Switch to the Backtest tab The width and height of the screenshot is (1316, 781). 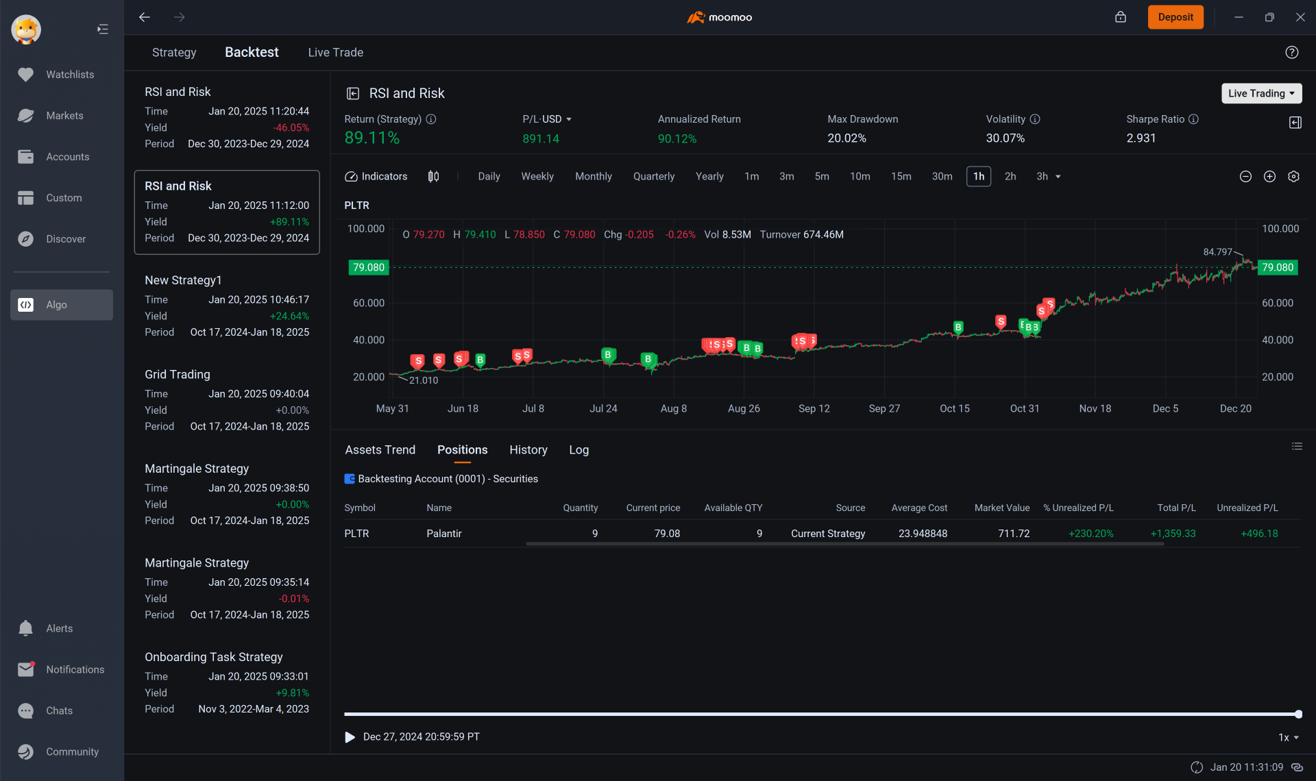tap(252, 53)
